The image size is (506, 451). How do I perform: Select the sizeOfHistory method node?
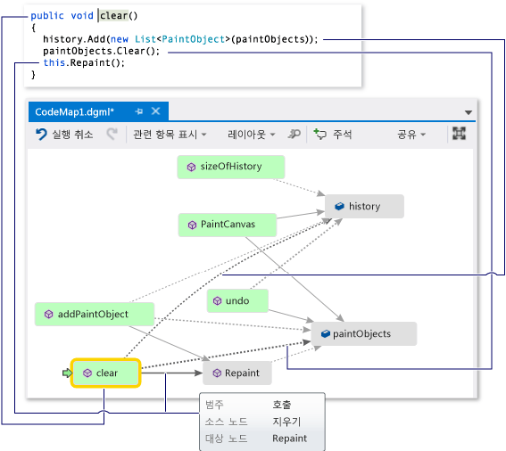point(231,167)
